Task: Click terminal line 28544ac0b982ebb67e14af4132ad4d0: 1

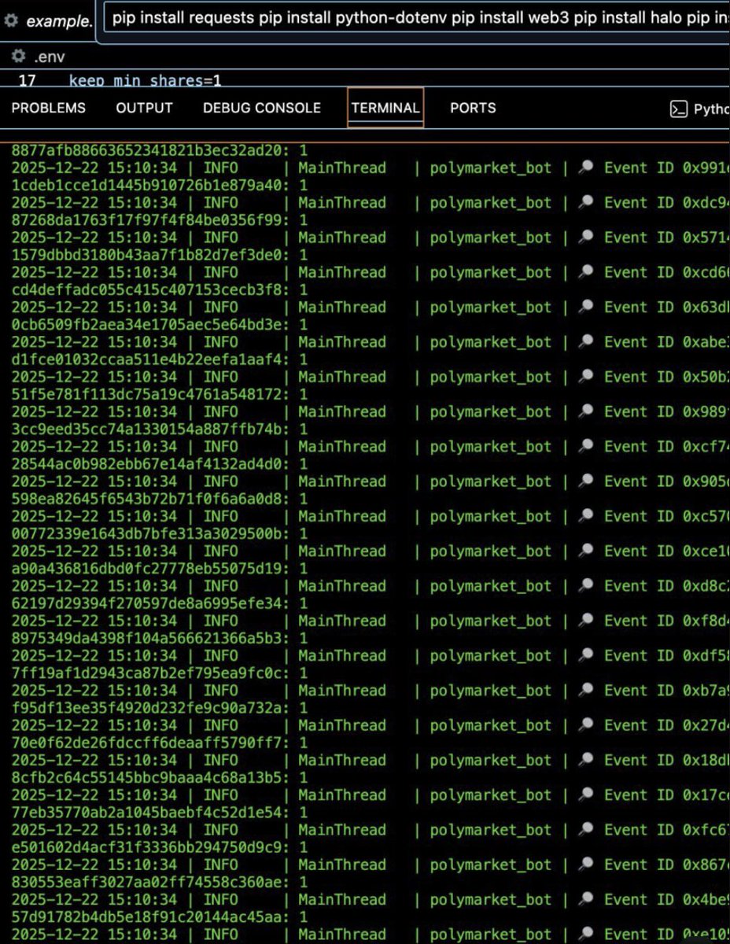Action: (160, 464)
